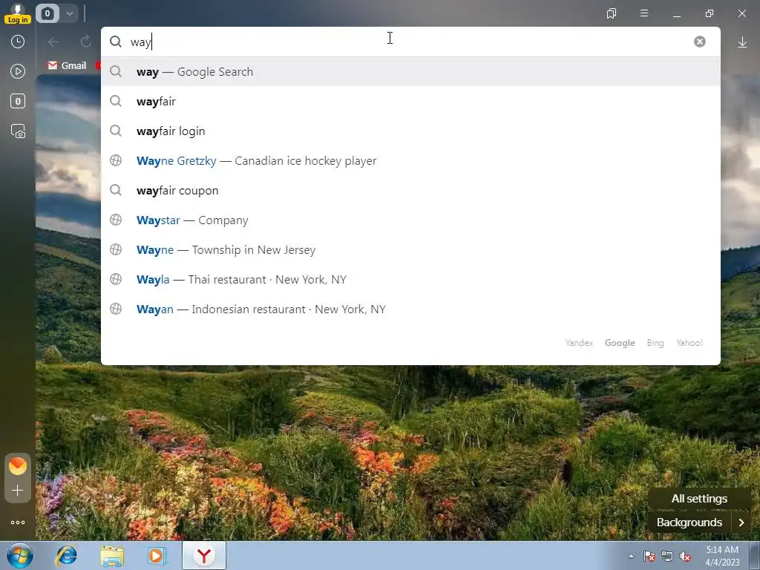Select the Waystar Company suggestion
Viewport: 760px width, 570px height.
(x=410, y=220)
